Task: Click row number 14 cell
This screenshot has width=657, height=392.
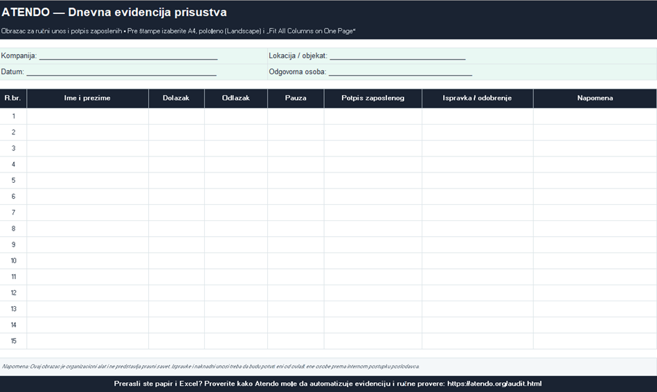Action: click(x=13, y=325)
